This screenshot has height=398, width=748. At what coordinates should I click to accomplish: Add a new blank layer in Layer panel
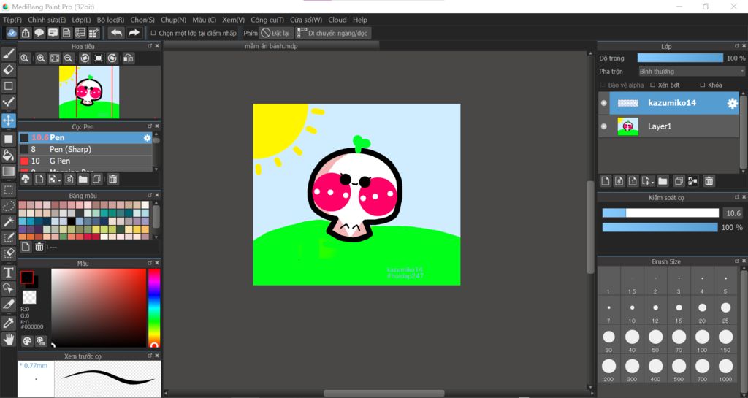click(606, 181)
